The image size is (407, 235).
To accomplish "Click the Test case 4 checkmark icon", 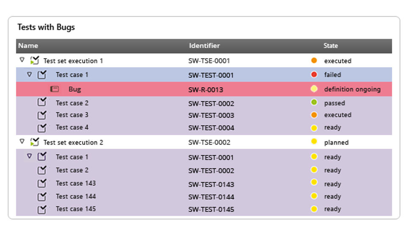I will (42, 127).
